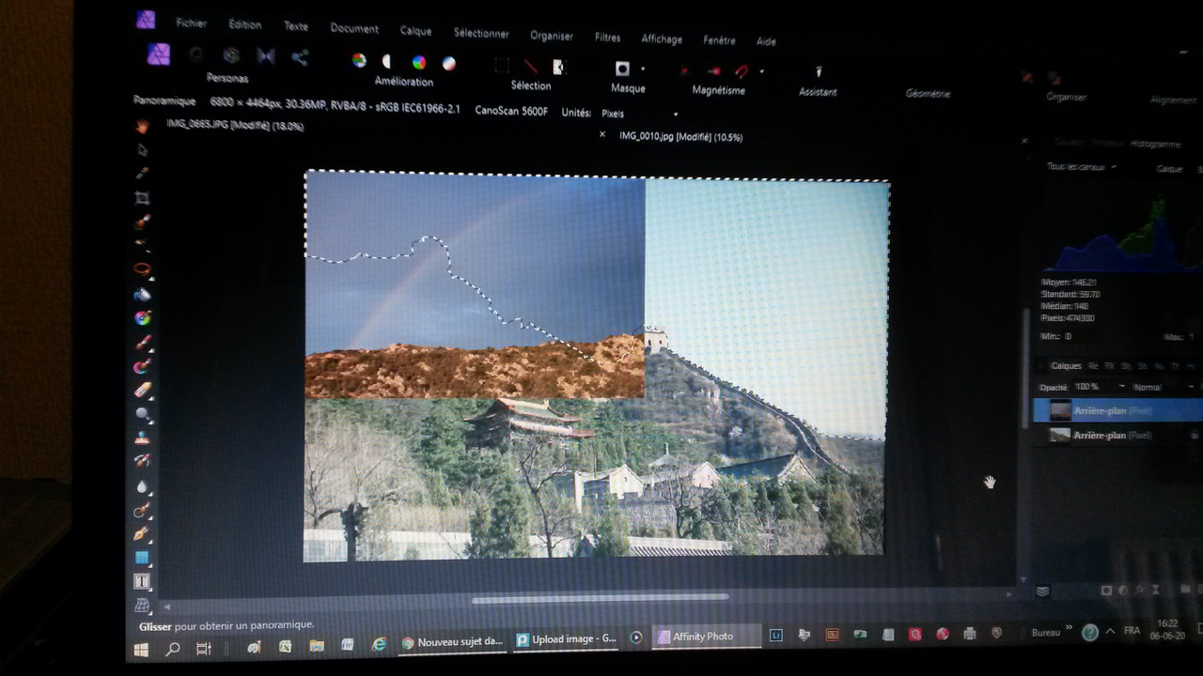Open the Filtres menu
Image resolution: width=1203 pixels, height=676 pixels.
tap(608, 38)
